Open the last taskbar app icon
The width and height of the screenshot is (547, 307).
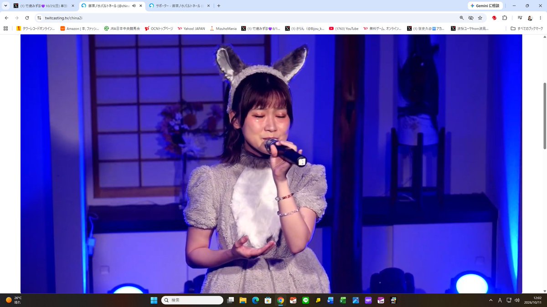[x=393, y=300]
